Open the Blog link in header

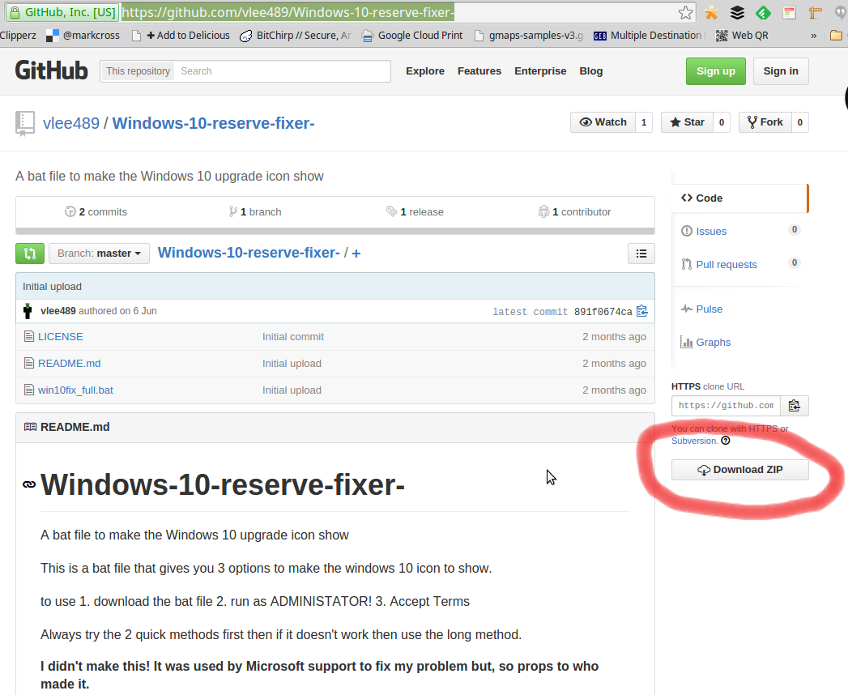[x=590, y=70]
